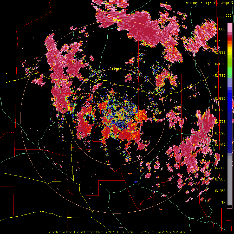Click the small yellow square marker on the road line
The height and width of the screenshot is (234, 234).
click(x=74, y=182)
